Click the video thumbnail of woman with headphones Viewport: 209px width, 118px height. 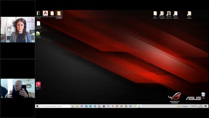(18, 29)
